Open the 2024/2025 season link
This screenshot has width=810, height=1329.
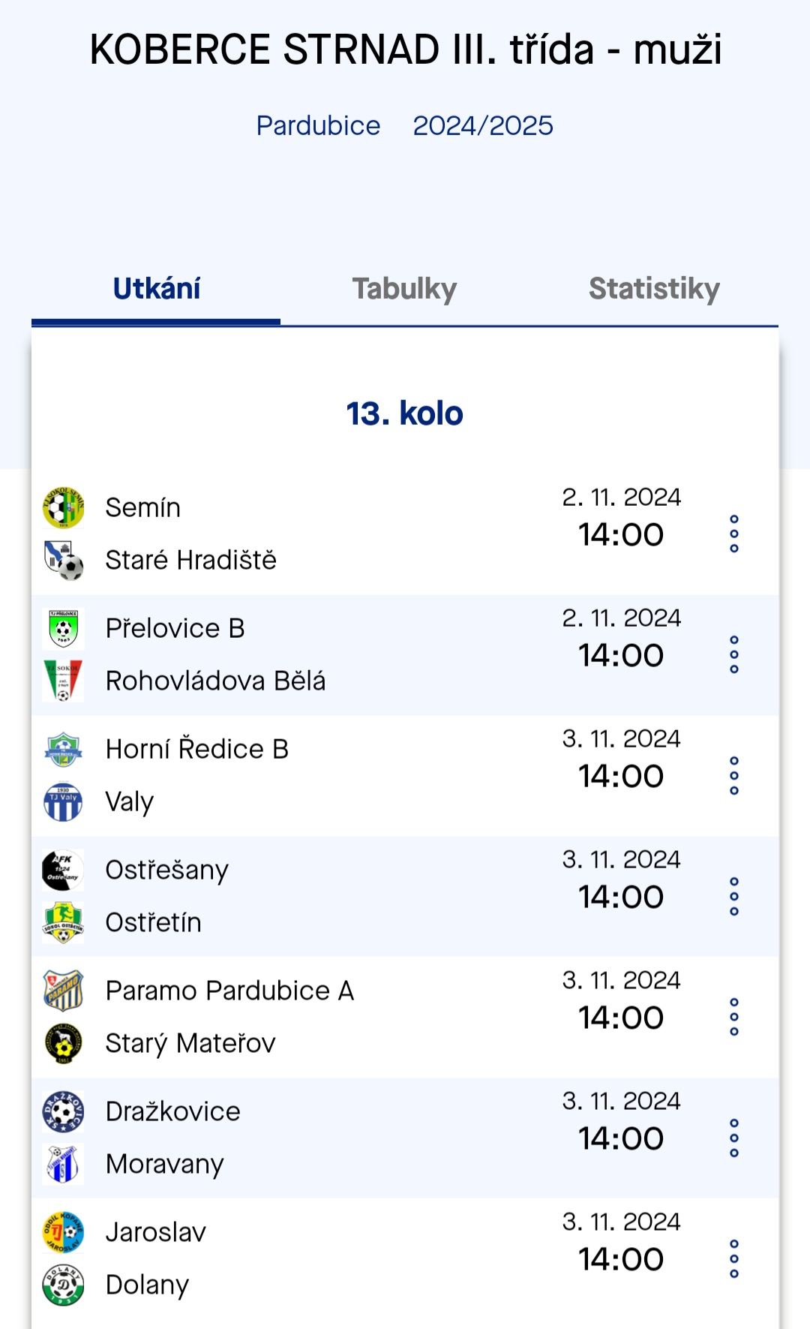click(483, 125)
